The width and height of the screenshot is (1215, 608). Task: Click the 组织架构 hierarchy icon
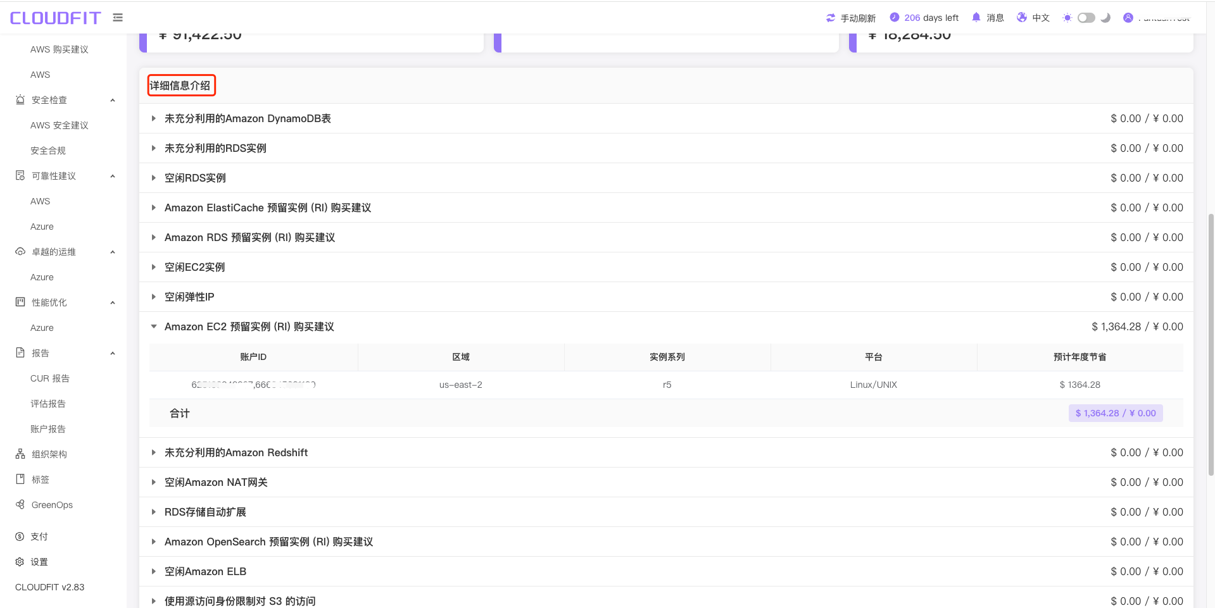(x=20, y=454)
